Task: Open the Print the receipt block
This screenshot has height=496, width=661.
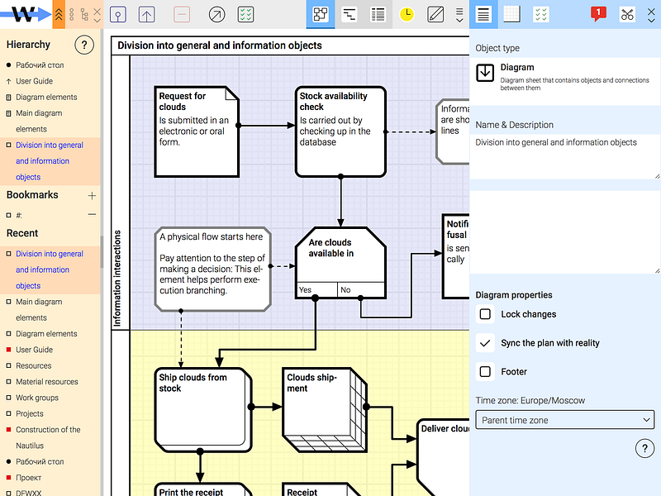Action: click(203, 489)
